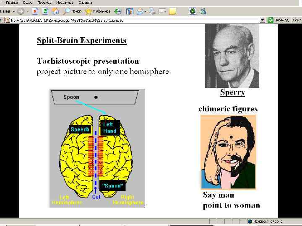Click the Split-Brain Experiments heading
Image resolution: width=302 pixels, height=226 pixels.
tap(82, 41)
